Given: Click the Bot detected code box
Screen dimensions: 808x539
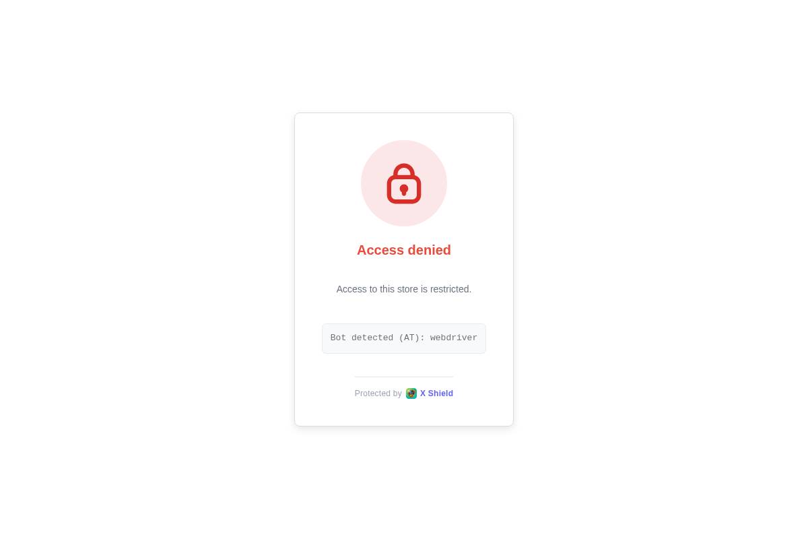Looking at the screenshot, I should click(x=404, y=338).
